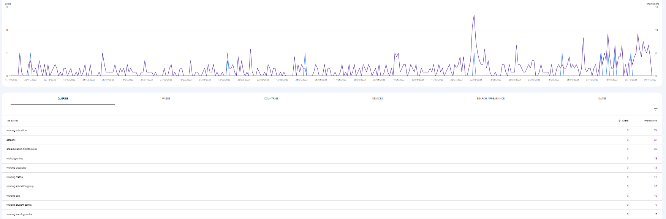Select the 'wukong education group' query

tap(20, 186)
